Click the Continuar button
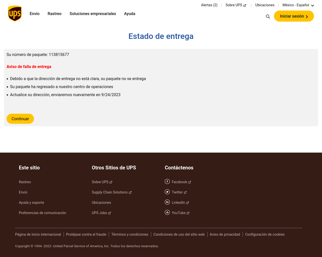322x257 pixels. click(20, 119)
